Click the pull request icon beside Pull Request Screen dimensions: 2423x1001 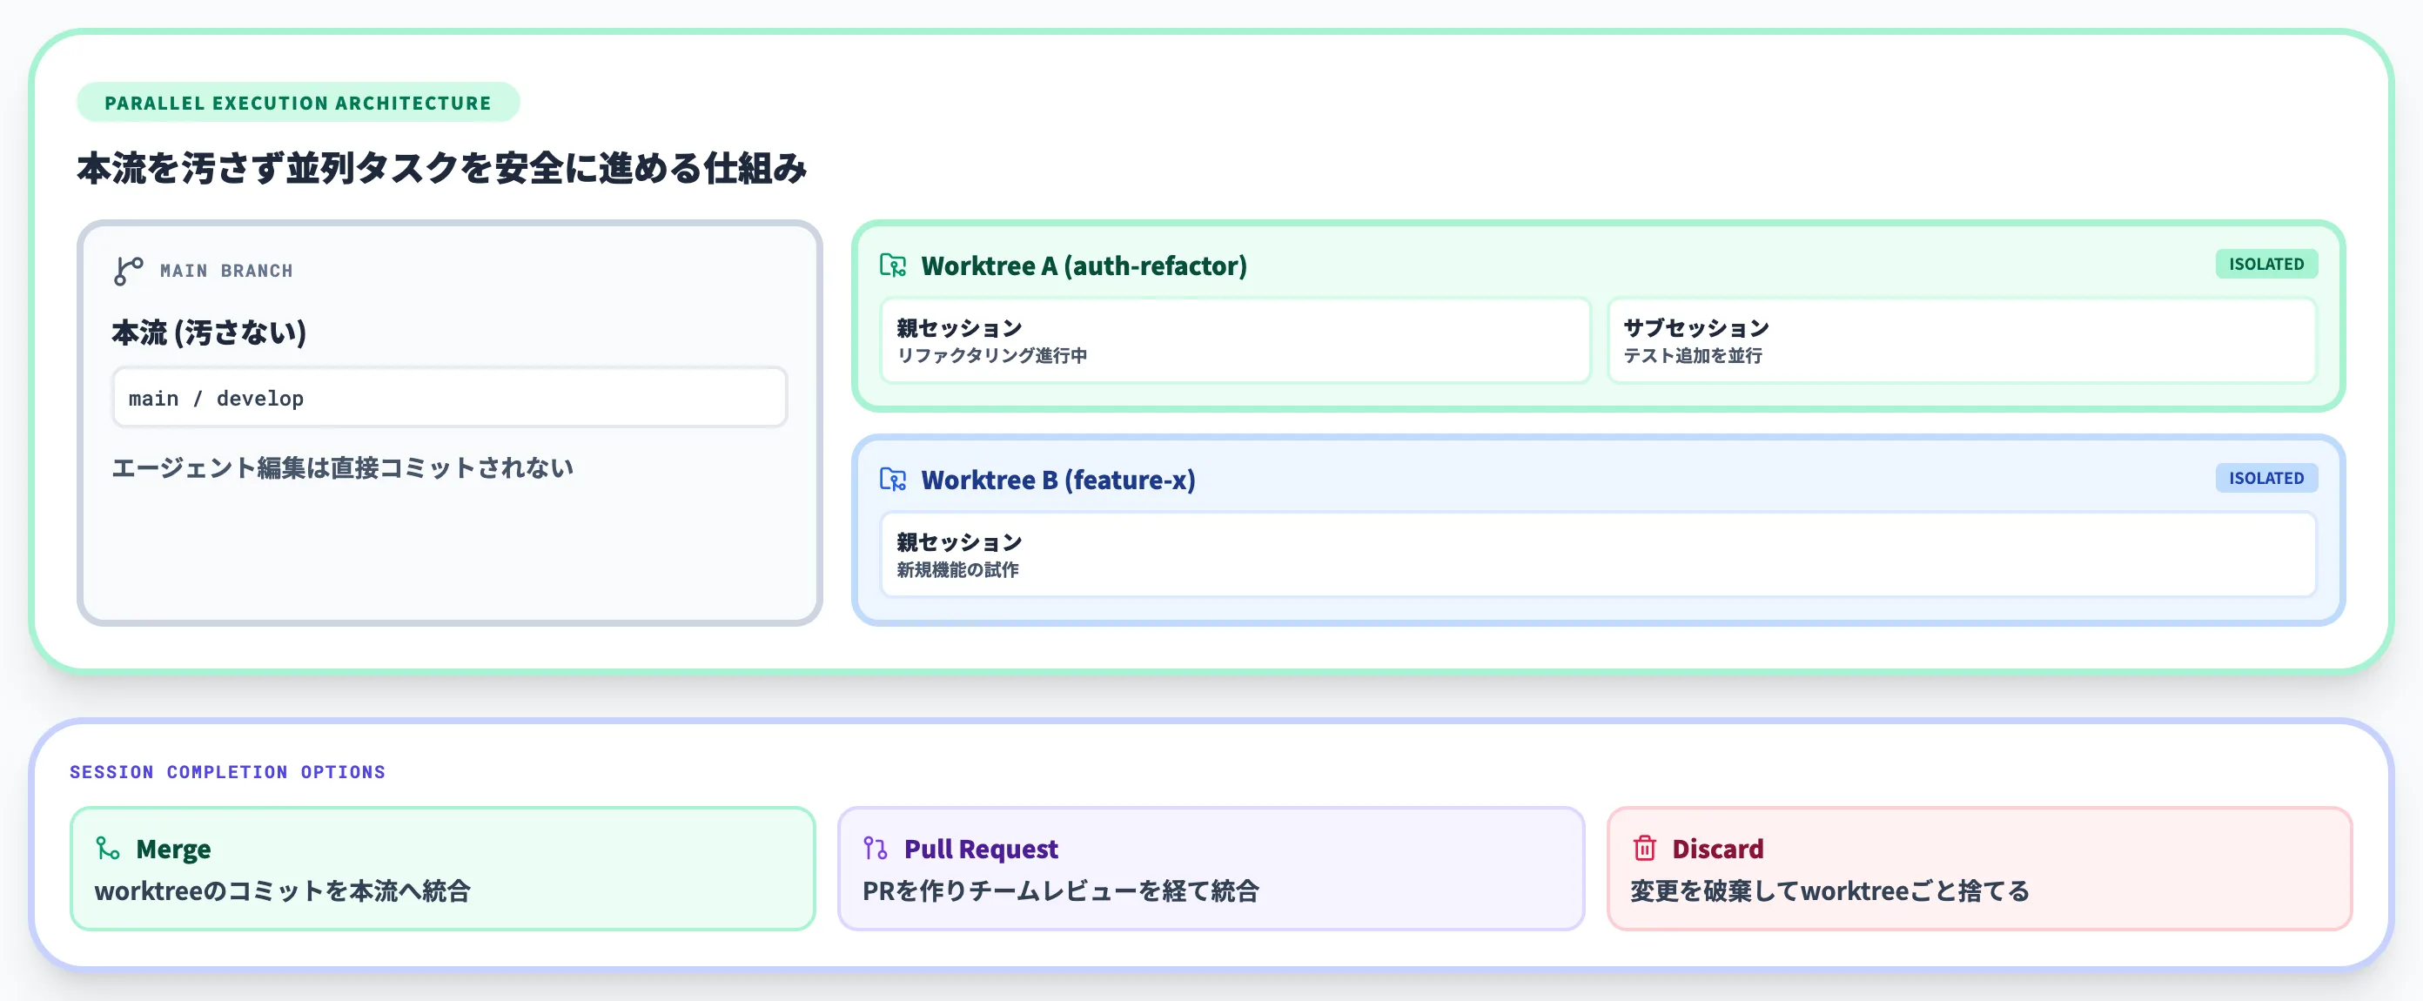[875, 849]
